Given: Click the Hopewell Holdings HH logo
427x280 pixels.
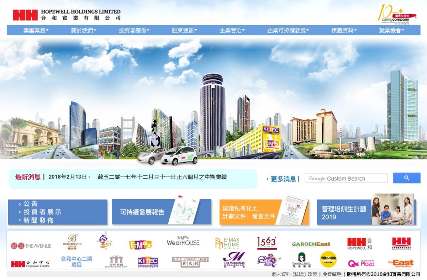Looking at the screenshot, I should pos(67,15).
